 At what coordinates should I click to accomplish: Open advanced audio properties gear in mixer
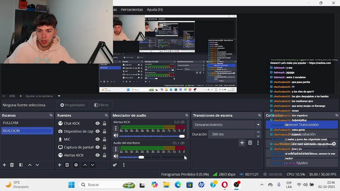click(115, 165)
